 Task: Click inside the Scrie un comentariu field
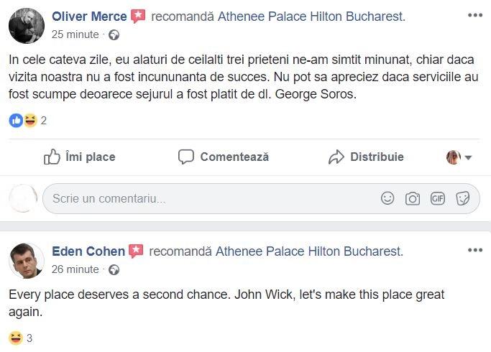[208, 198]
